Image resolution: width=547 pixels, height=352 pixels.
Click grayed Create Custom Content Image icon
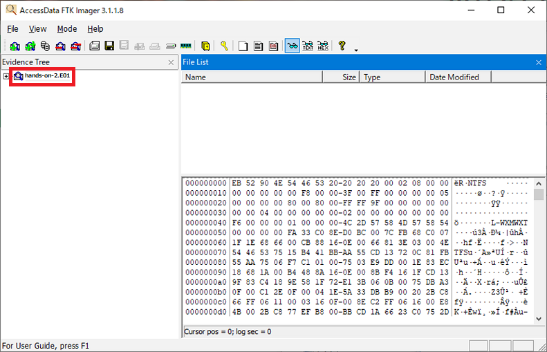(x=155, y=46)
